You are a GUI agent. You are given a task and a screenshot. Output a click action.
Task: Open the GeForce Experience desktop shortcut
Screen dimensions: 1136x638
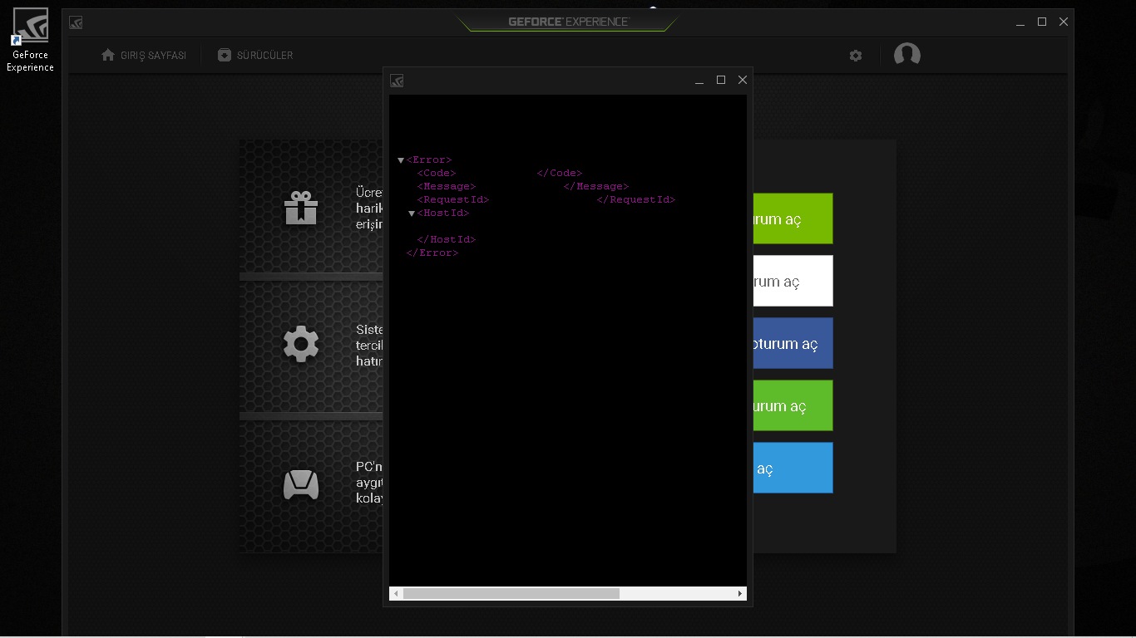(x=30, y=40)
